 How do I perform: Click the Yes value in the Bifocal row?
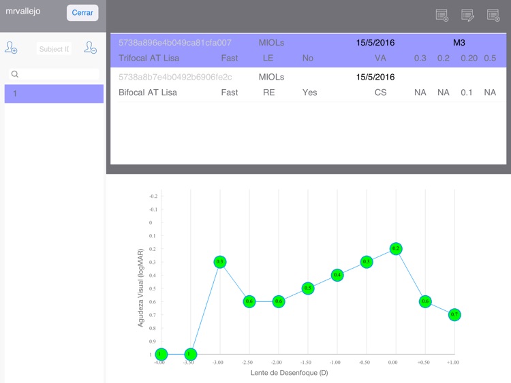pyautogui.click(x=309, y=93)
